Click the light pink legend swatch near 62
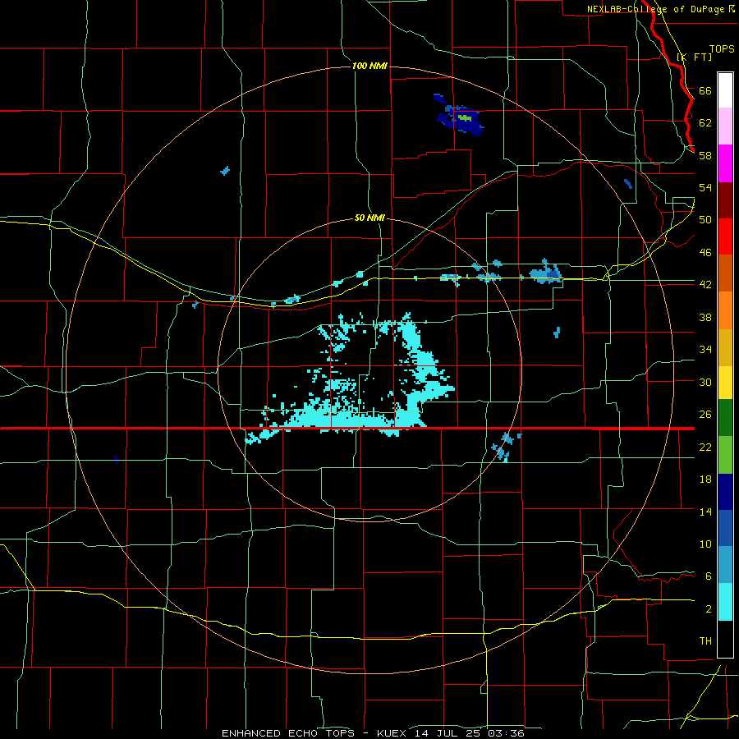Screen dimensions: 739x739 [725, 126]
